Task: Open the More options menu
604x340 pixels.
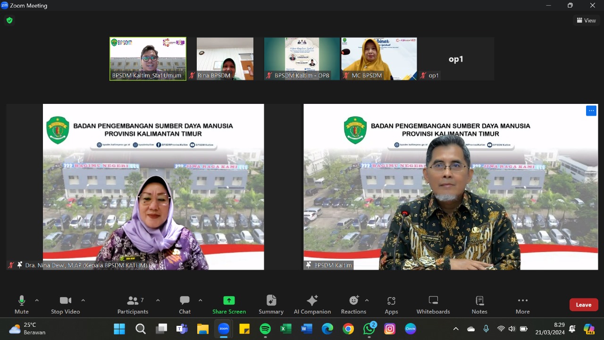Action: coord(522,305)
